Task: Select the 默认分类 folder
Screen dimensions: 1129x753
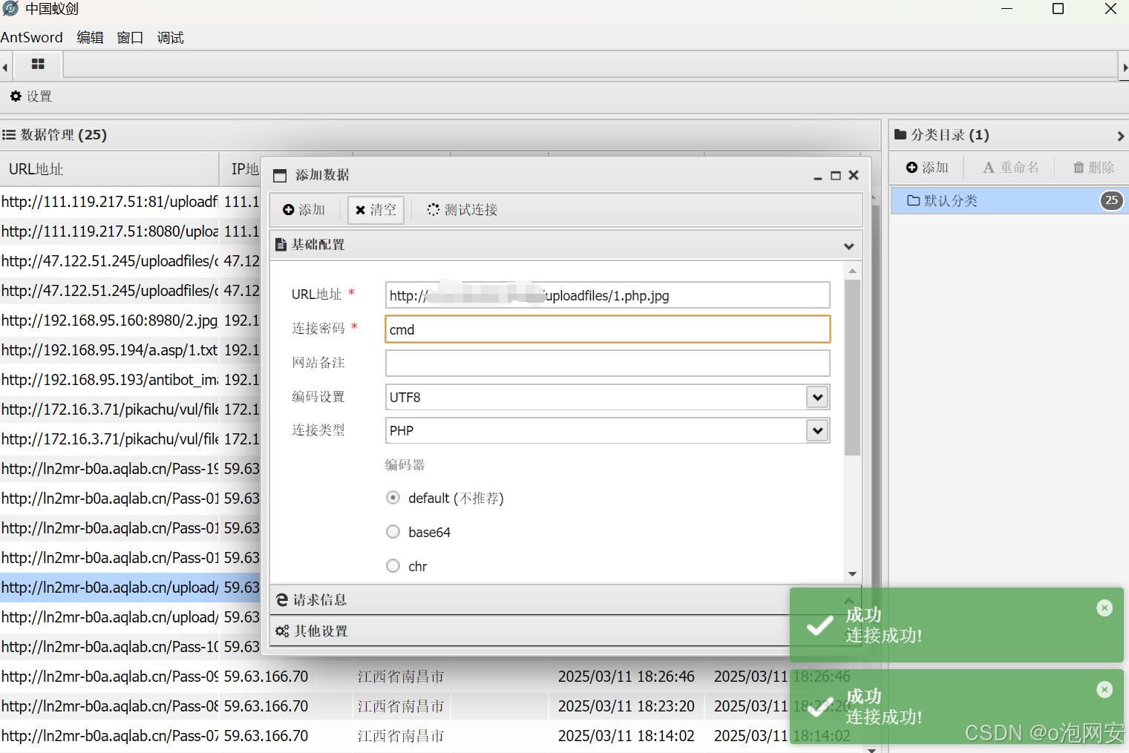Action: tap(1009, 200)
